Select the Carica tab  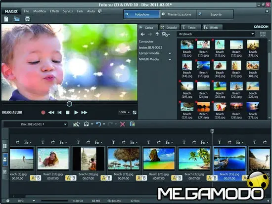[148, 27]
